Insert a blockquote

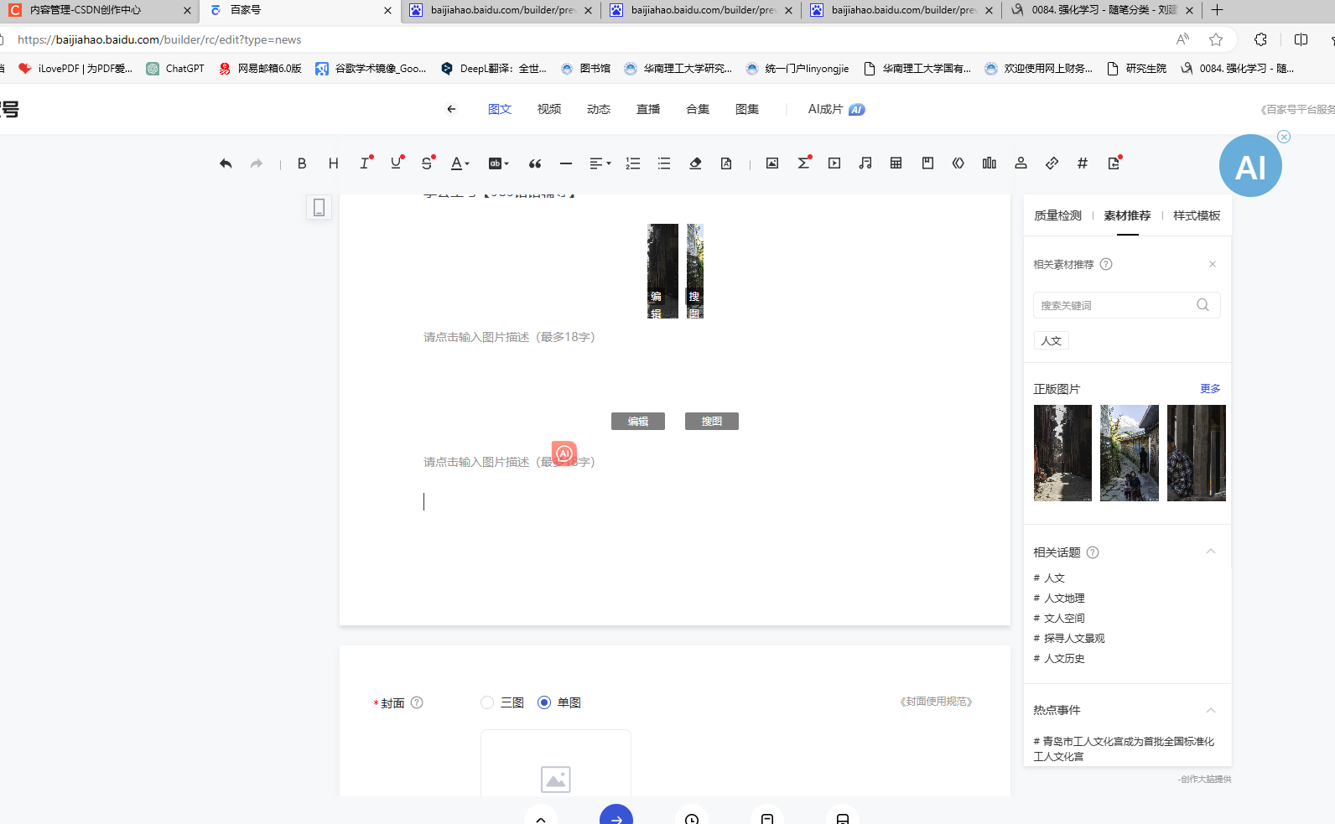pos(535,163)
